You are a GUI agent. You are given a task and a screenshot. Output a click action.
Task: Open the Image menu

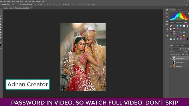[9, 1]
